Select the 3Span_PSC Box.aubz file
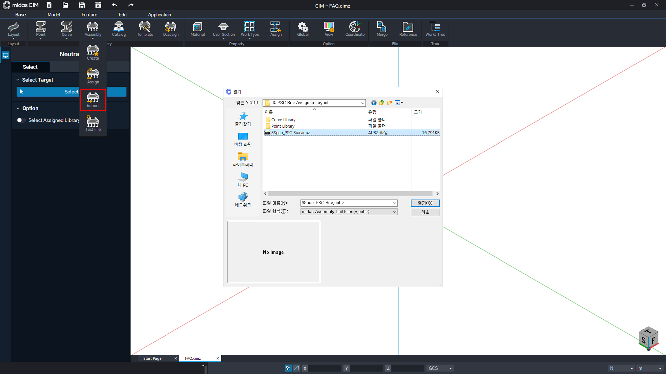 pyautogui.click(x=352, y=133)
